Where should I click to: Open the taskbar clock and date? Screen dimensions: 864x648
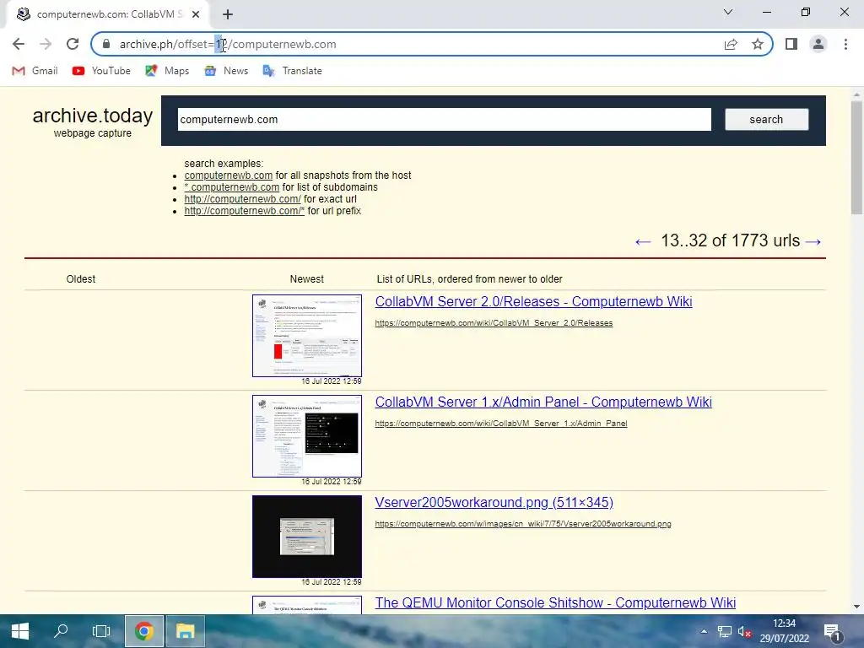(x=784, y=631)
